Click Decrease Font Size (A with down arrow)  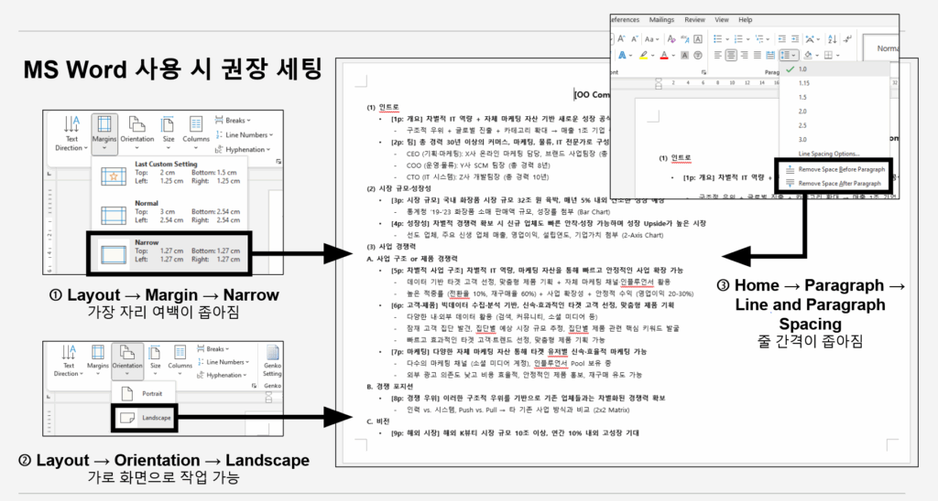coord(635,39)
